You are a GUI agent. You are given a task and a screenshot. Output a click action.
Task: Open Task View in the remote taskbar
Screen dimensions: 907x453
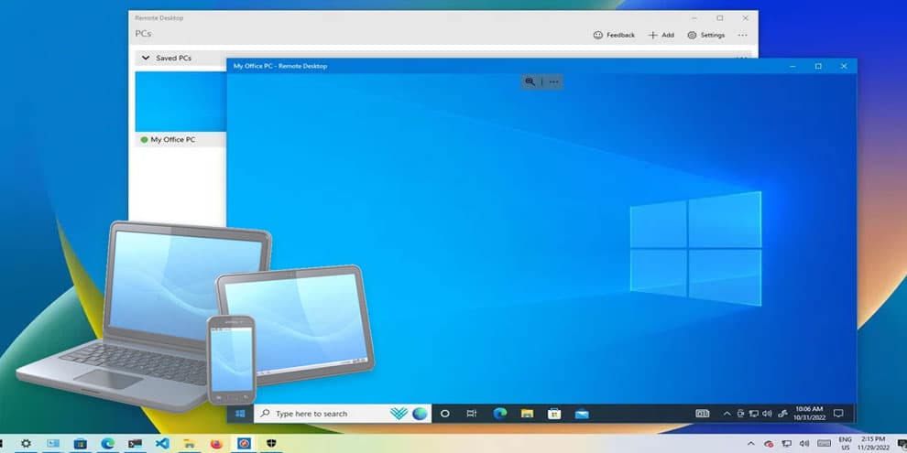(472, 414)
